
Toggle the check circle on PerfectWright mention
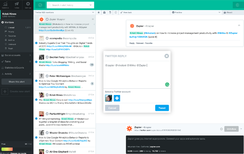47,114
